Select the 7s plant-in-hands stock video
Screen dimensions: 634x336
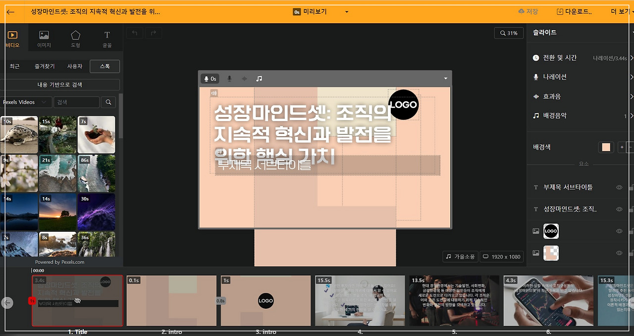(x=97, y=134)
